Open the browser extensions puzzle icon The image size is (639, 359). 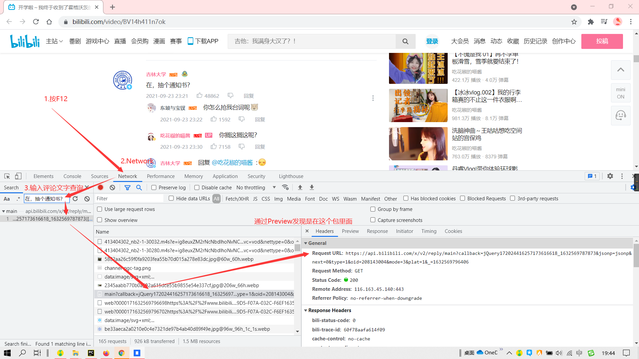[591, 22]
